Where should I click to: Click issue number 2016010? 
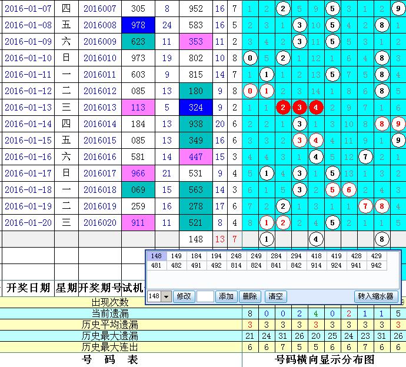(100, 58)
